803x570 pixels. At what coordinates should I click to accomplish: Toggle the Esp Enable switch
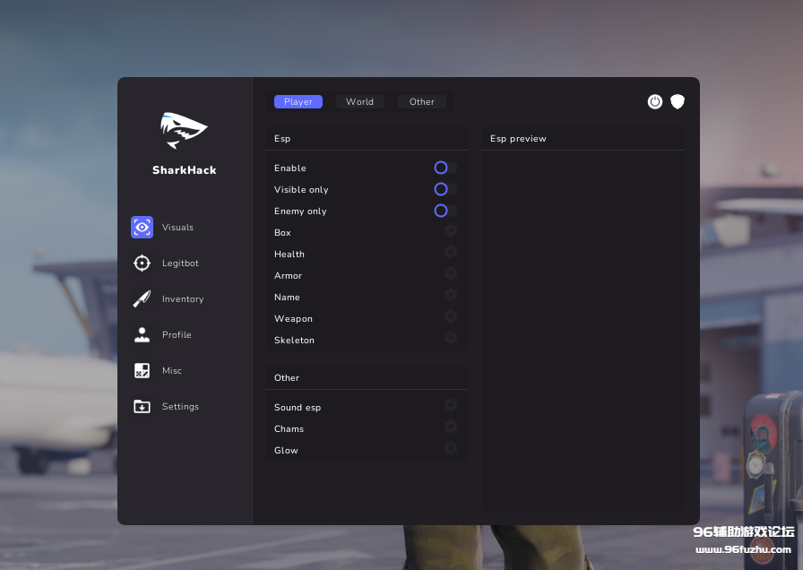click(445, 168)
